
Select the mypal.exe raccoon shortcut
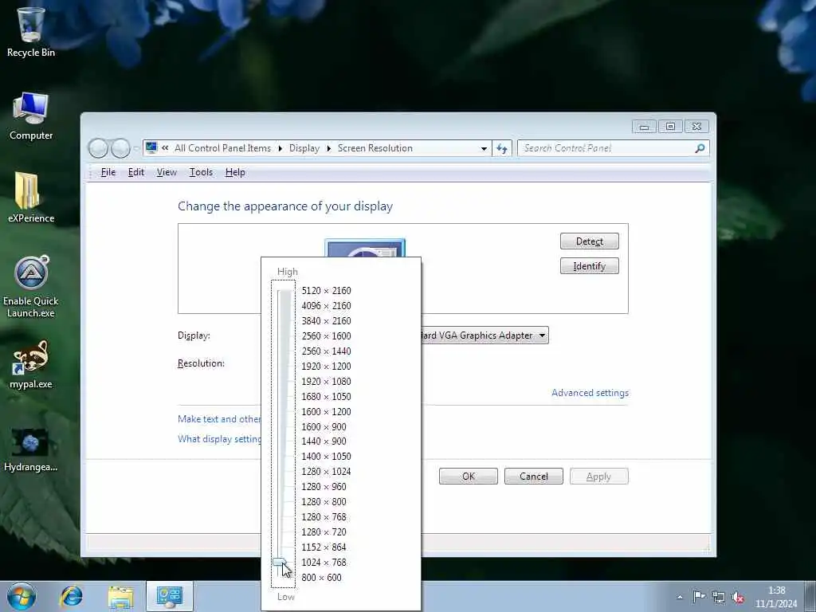[31, 364]
